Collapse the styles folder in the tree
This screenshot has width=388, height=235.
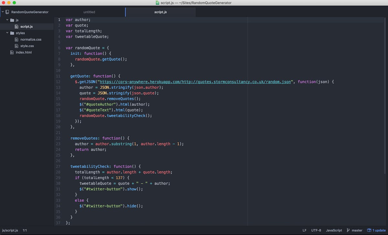point(7,33)
